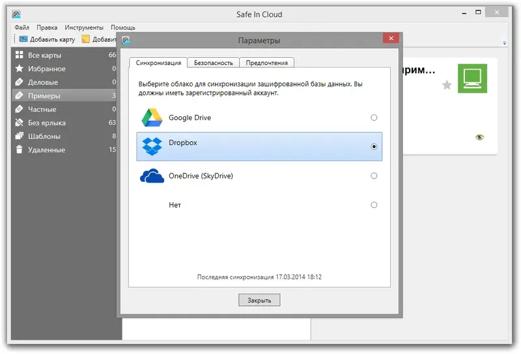Toggle the favorite star on the card

[x=447, y=85]
